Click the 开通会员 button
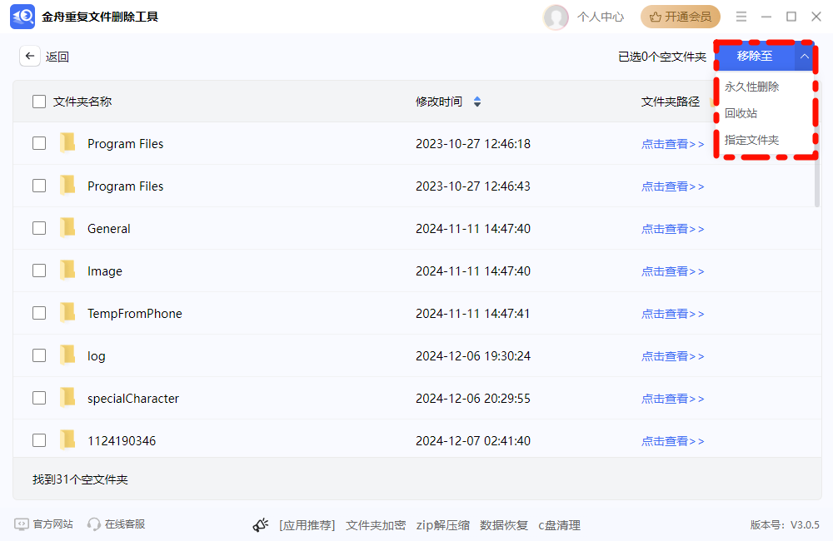This screenshot has height=541, width=833. point(681,17)
